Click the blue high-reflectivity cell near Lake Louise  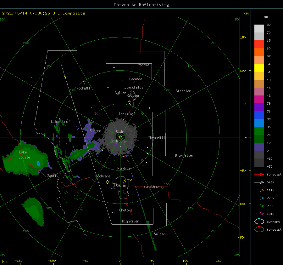(38, 164)
